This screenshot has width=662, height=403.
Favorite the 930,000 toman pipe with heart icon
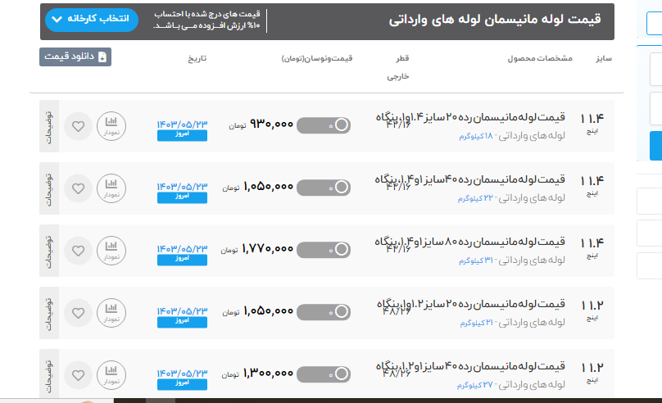78,126
